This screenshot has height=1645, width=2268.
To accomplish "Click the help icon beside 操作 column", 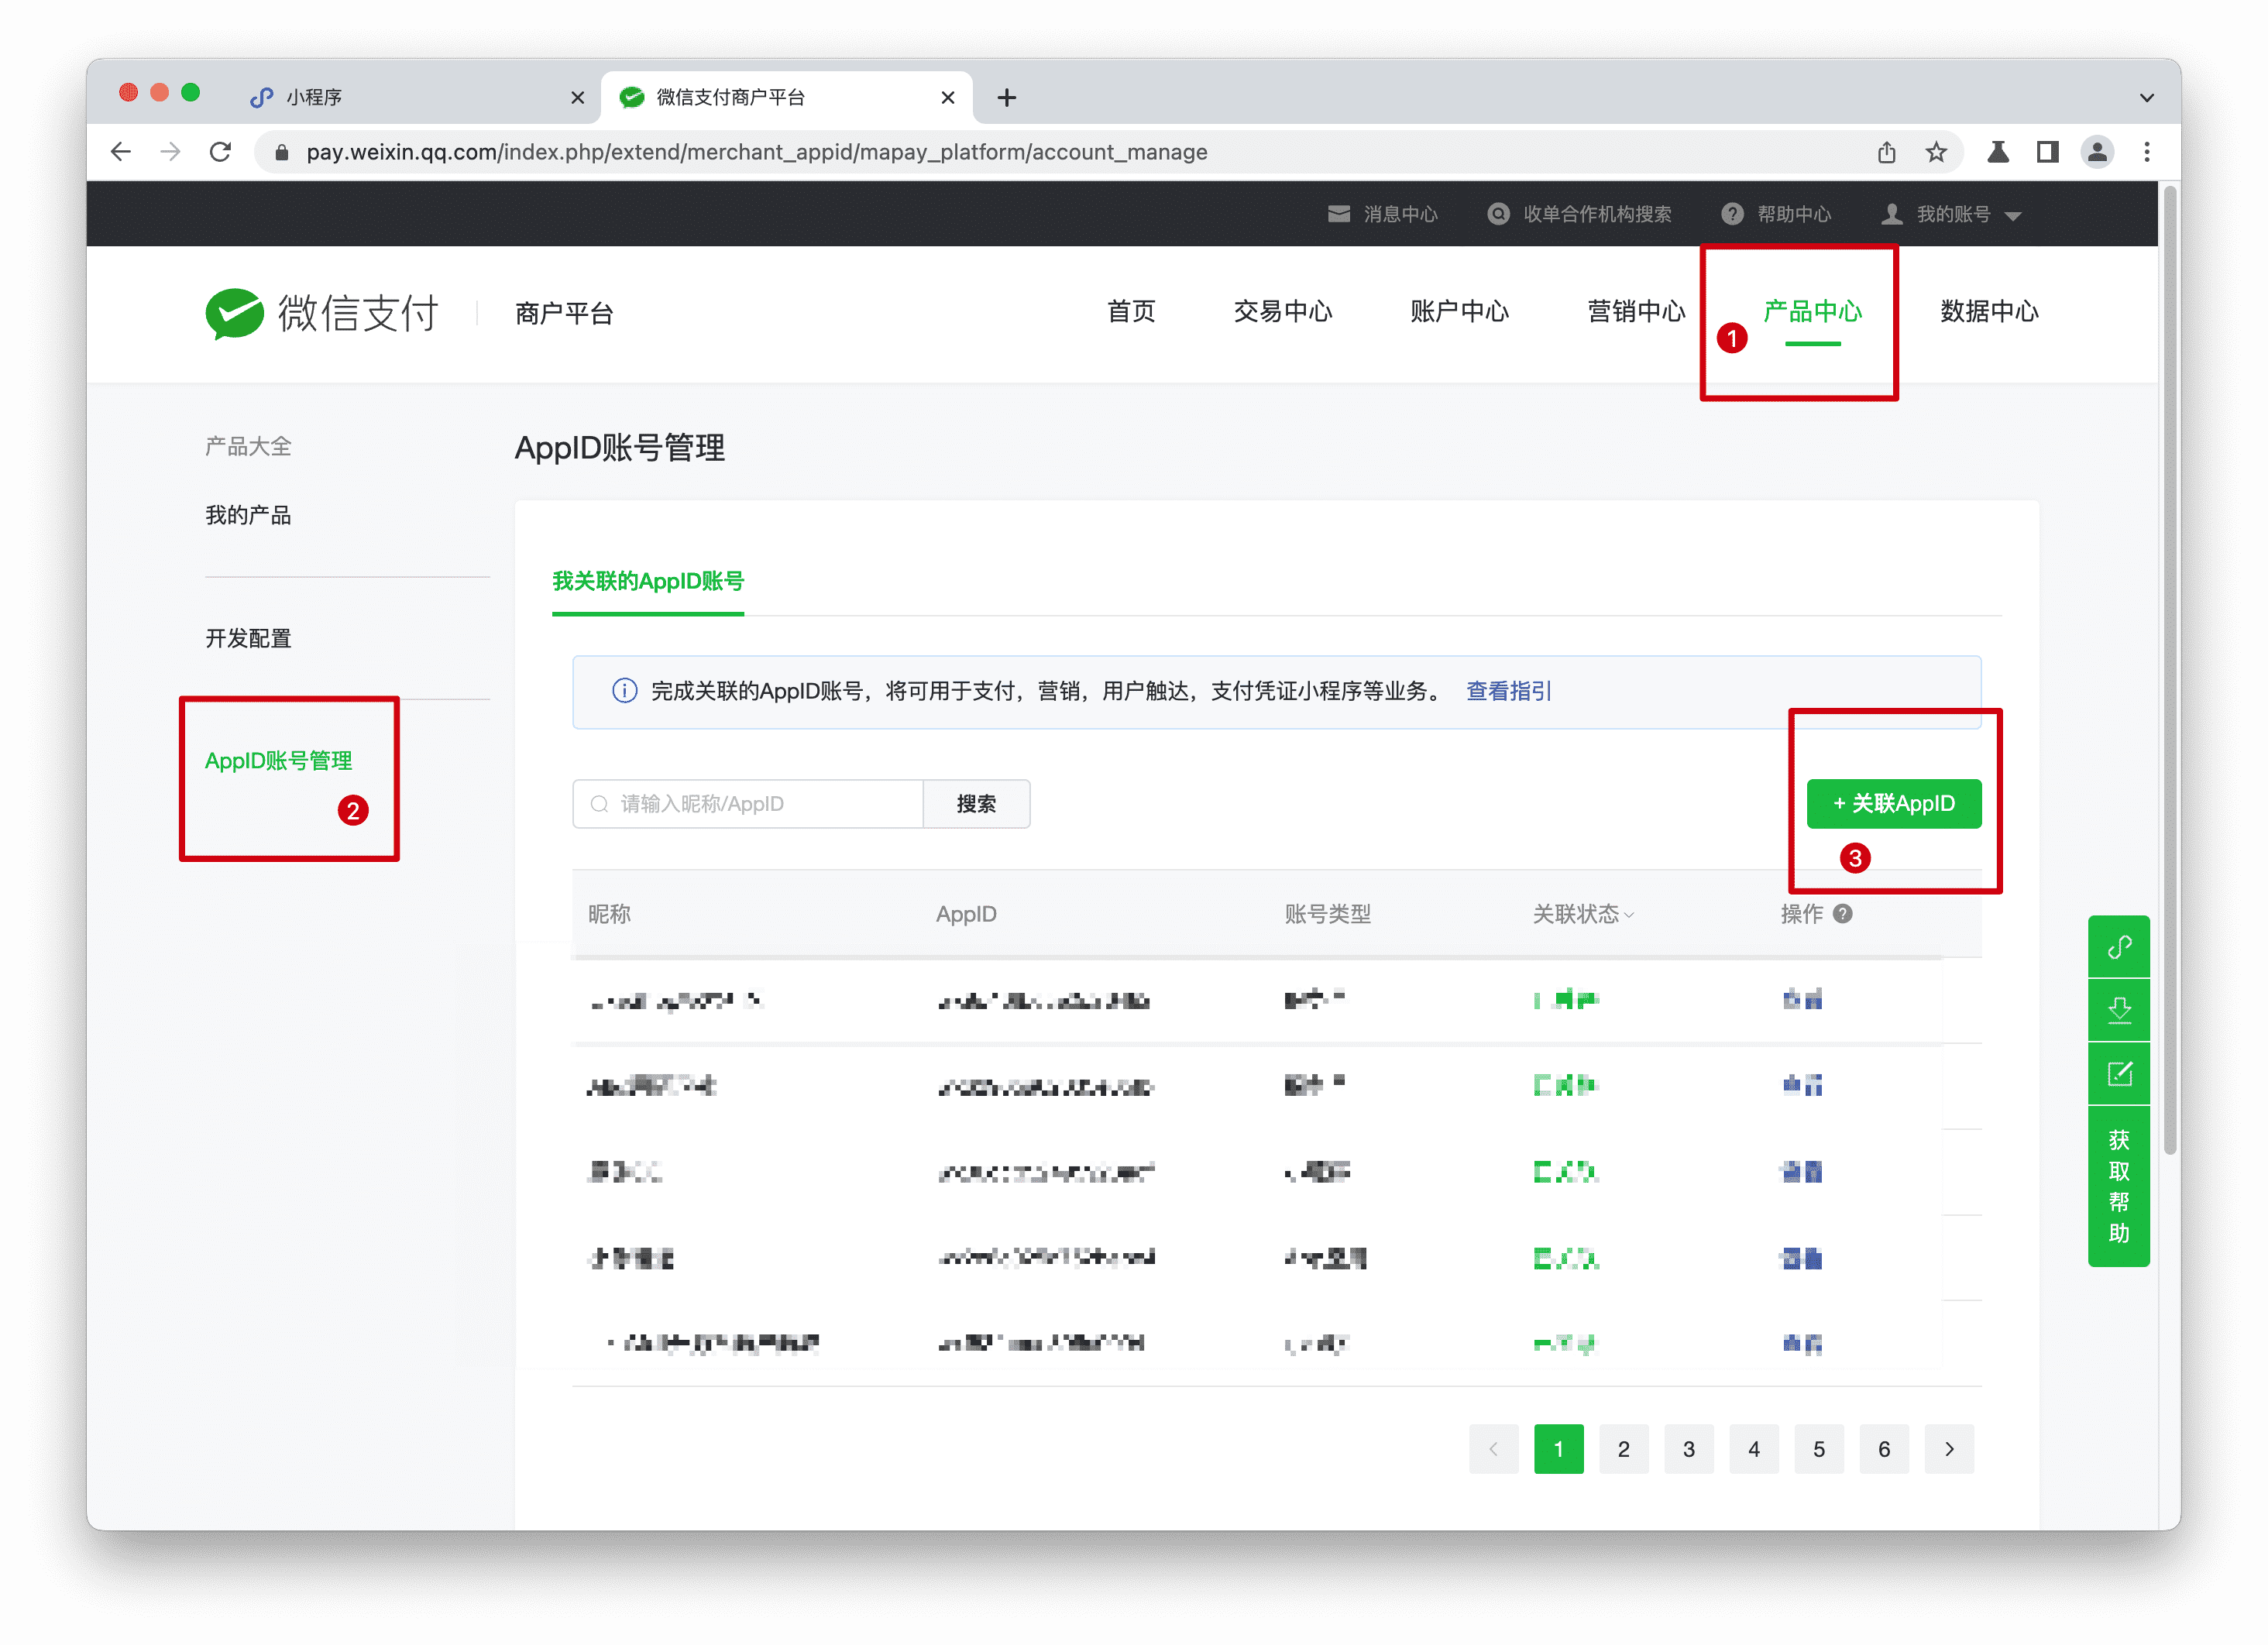I will pos(1843,913).
